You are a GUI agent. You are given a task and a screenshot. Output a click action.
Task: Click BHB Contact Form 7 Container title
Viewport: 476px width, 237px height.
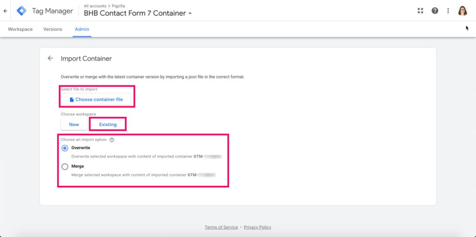click(x=135, y=13)
